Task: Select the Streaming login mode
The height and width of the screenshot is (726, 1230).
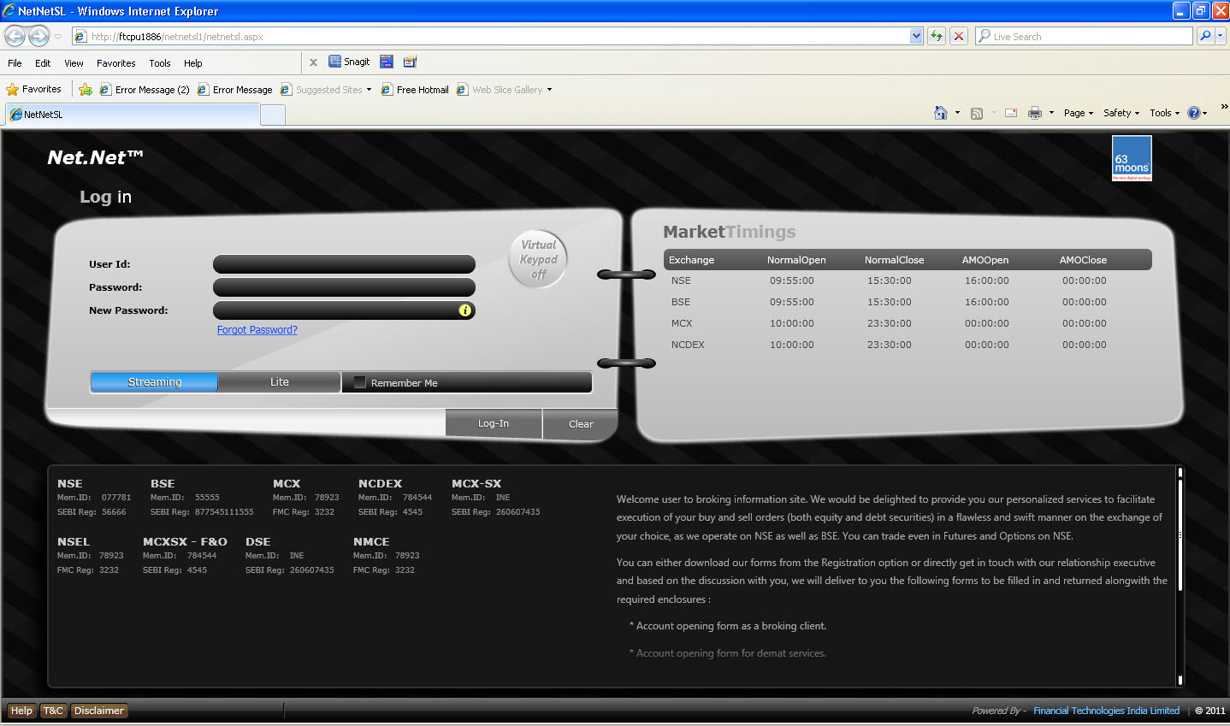Action: tap(153, 381)
